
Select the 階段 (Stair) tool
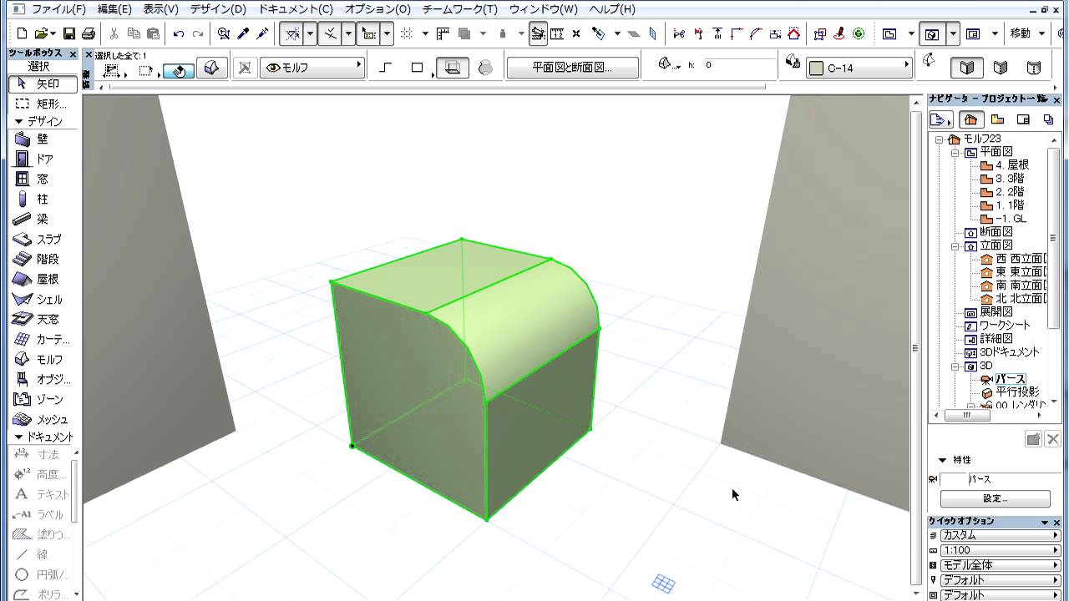click(43, 260)
